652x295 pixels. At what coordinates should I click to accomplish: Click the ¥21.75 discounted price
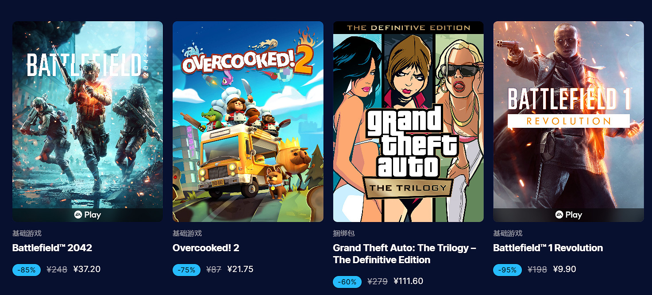click(240, 269)
